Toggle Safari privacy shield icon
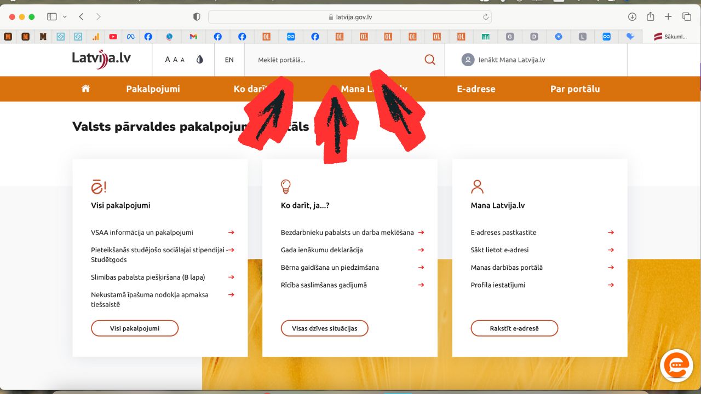The height and width of the screenshot is (394, 701). (x=197, y=17)
